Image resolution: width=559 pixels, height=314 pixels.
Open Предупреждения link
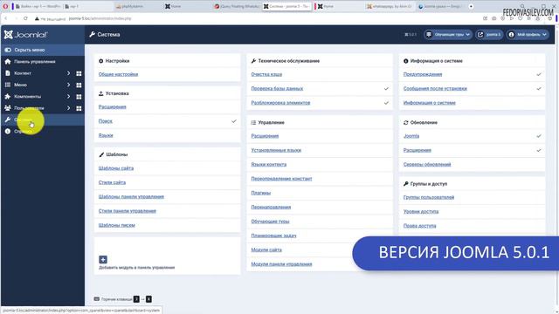click(423, 74)
